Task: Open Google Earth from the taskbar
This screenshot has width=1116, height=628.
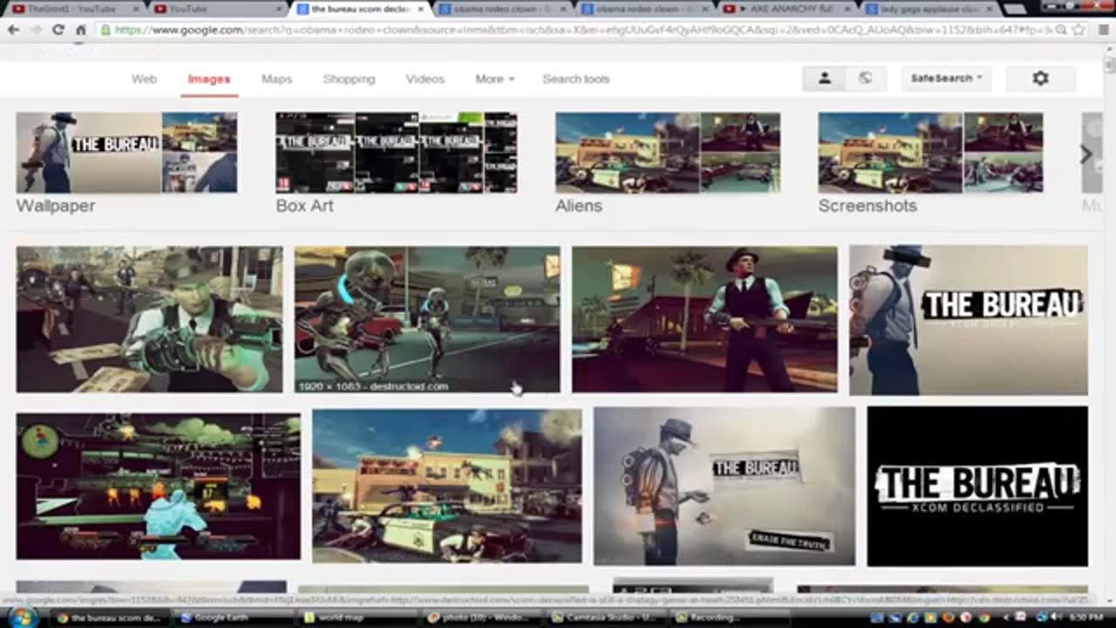Action: [x=235, y=618]
